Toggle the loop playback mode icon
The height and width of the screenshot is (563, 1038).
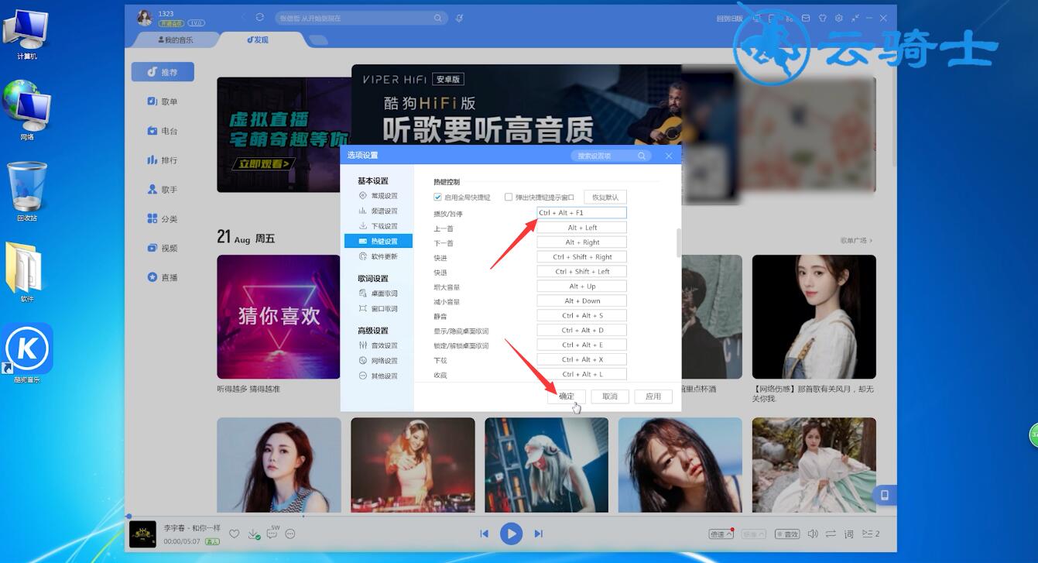[831, 534]
